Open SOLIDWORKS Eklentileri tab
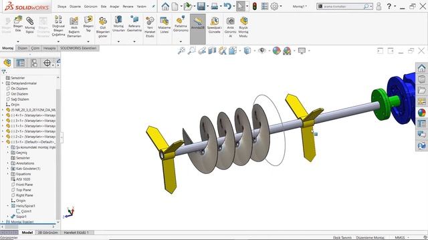Image resolution: width=428 pixels, height=240 pixels. (78, 48)
